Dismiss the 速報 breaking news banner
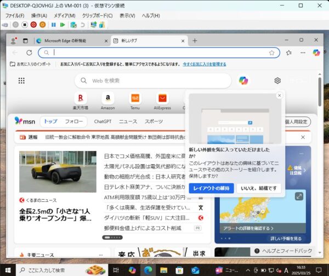The height and width of the screenshot is (276, 329). (303, 137)
